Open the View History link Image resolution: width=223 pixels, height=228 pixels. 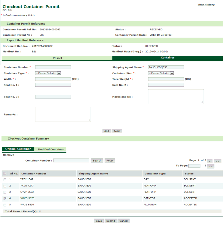tap(206, 5)
